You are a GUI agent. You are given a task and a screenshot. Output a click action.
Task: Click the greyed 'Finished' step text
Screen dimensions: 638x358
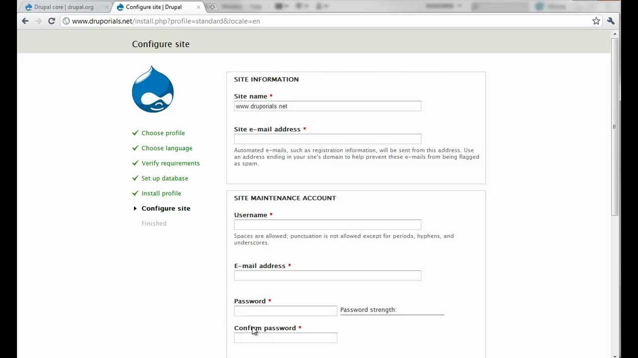click(x=154, y=223)
